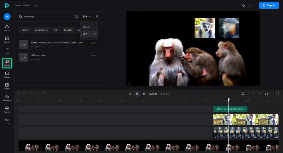
Task: Open the TTS panel in the sidebar
Action: tap(7, 121)
